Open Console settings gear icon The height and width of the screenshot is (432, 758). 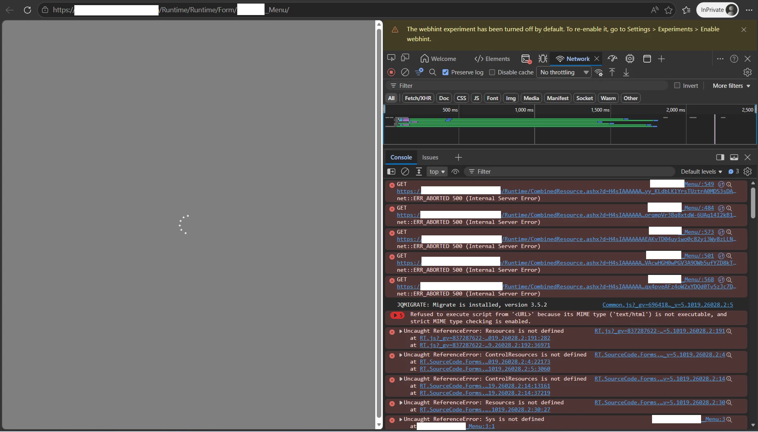coord(747,172)
